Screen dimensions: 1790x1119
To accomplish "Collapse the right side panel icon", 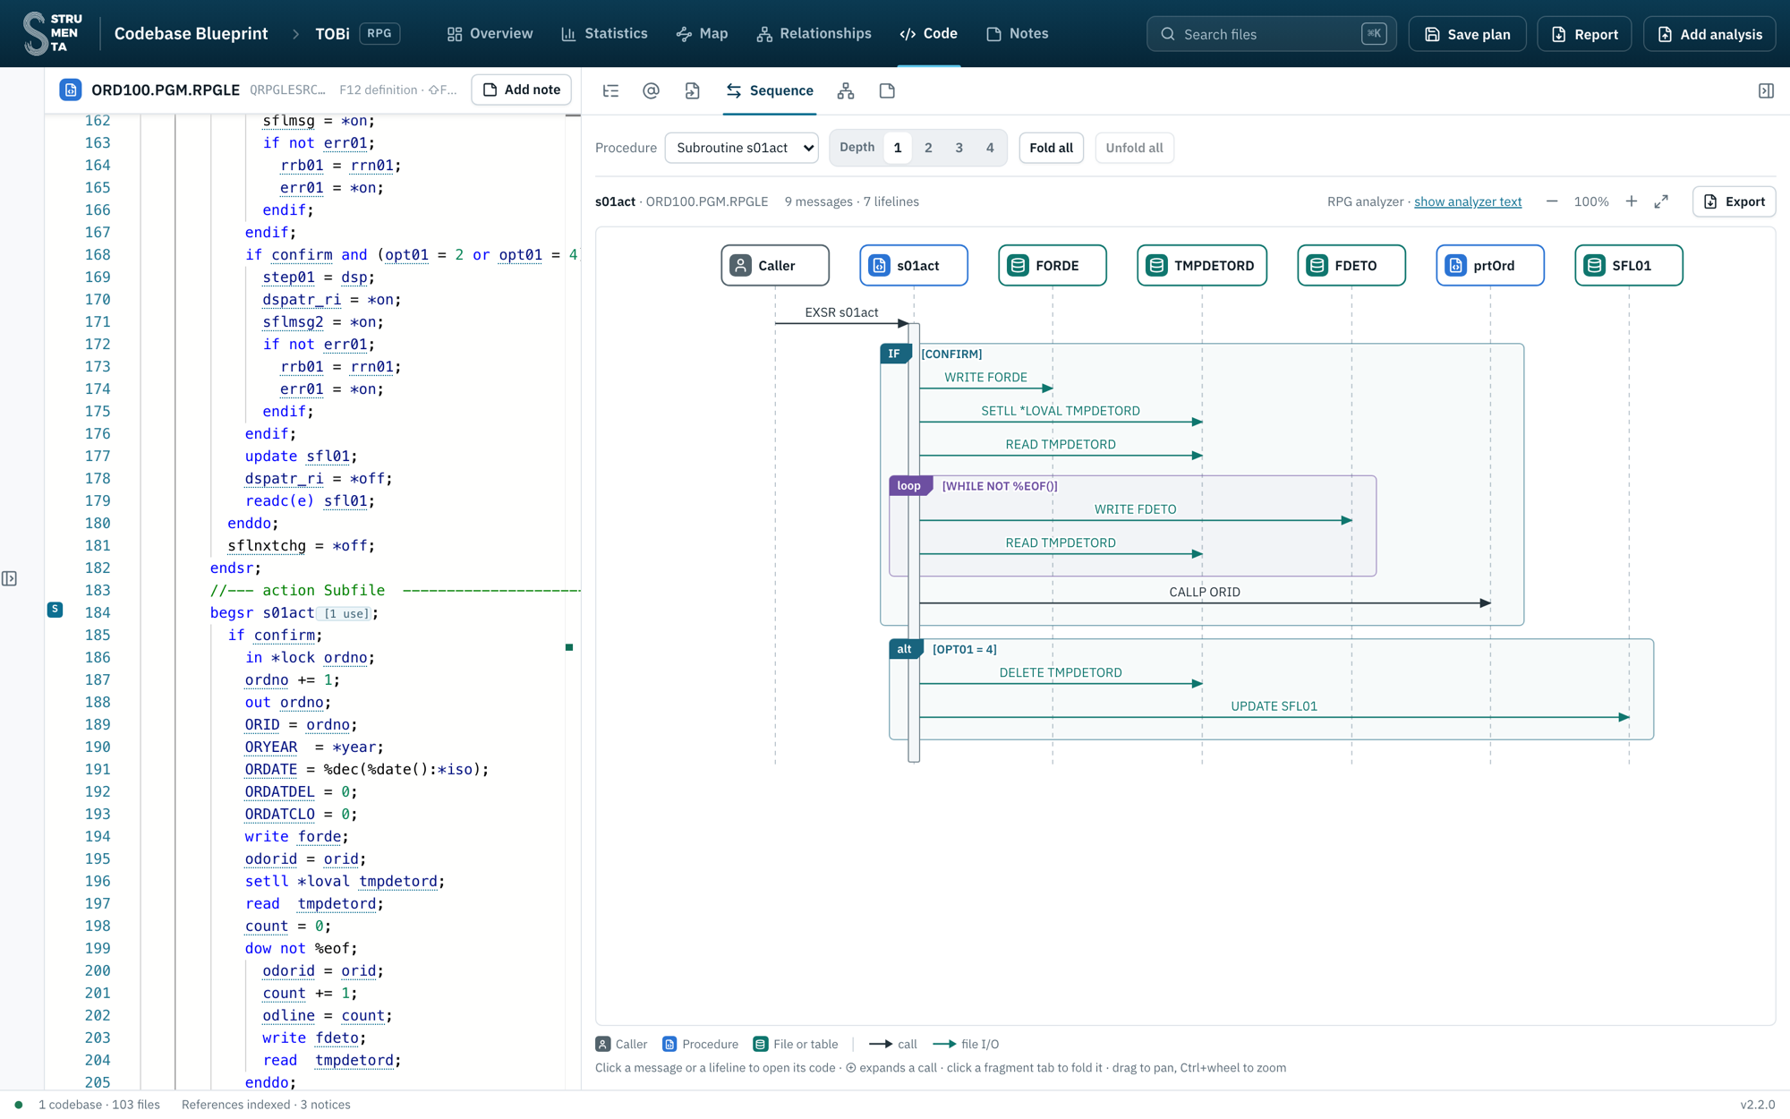I will [x=1766, y=90].
